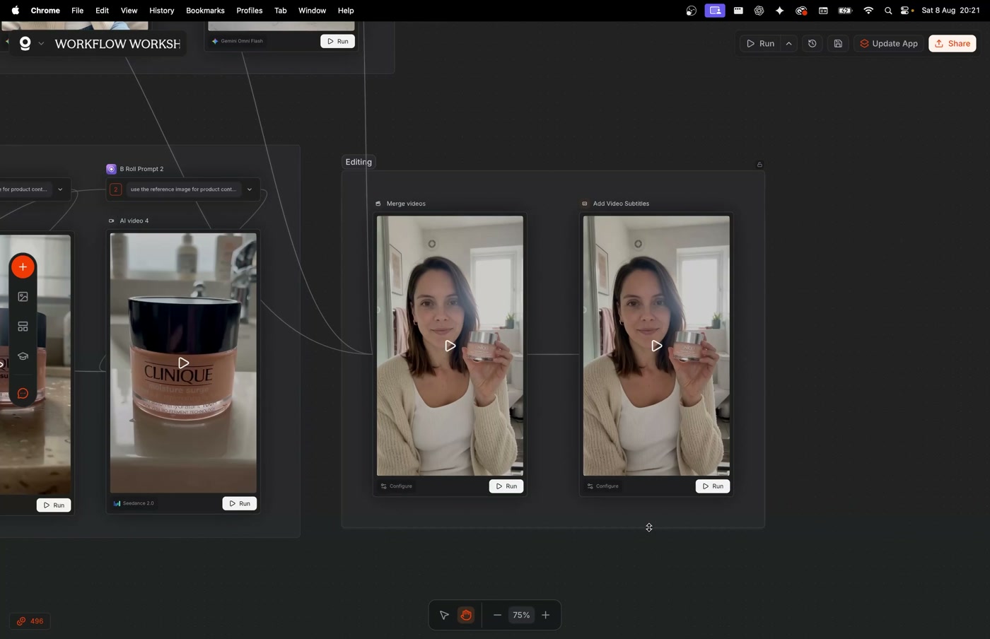Open the image assets icon in sidebar
Viewport: 990px width, 639px height.
(23, 297)
